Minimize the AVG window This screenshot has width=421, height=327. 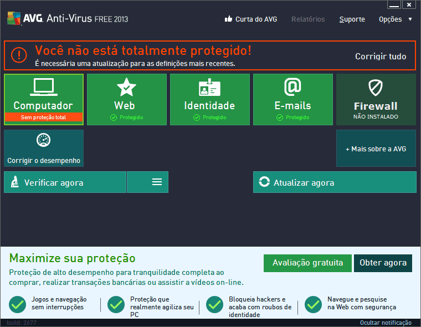click(394, 4)
